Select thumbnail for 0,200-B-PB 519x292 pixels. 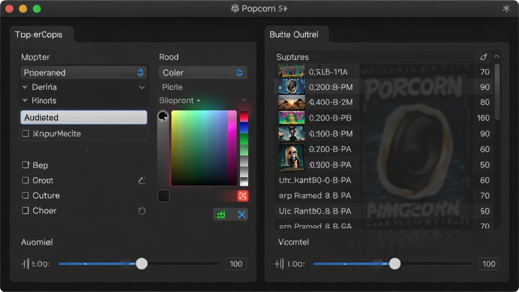coord(291,118)
